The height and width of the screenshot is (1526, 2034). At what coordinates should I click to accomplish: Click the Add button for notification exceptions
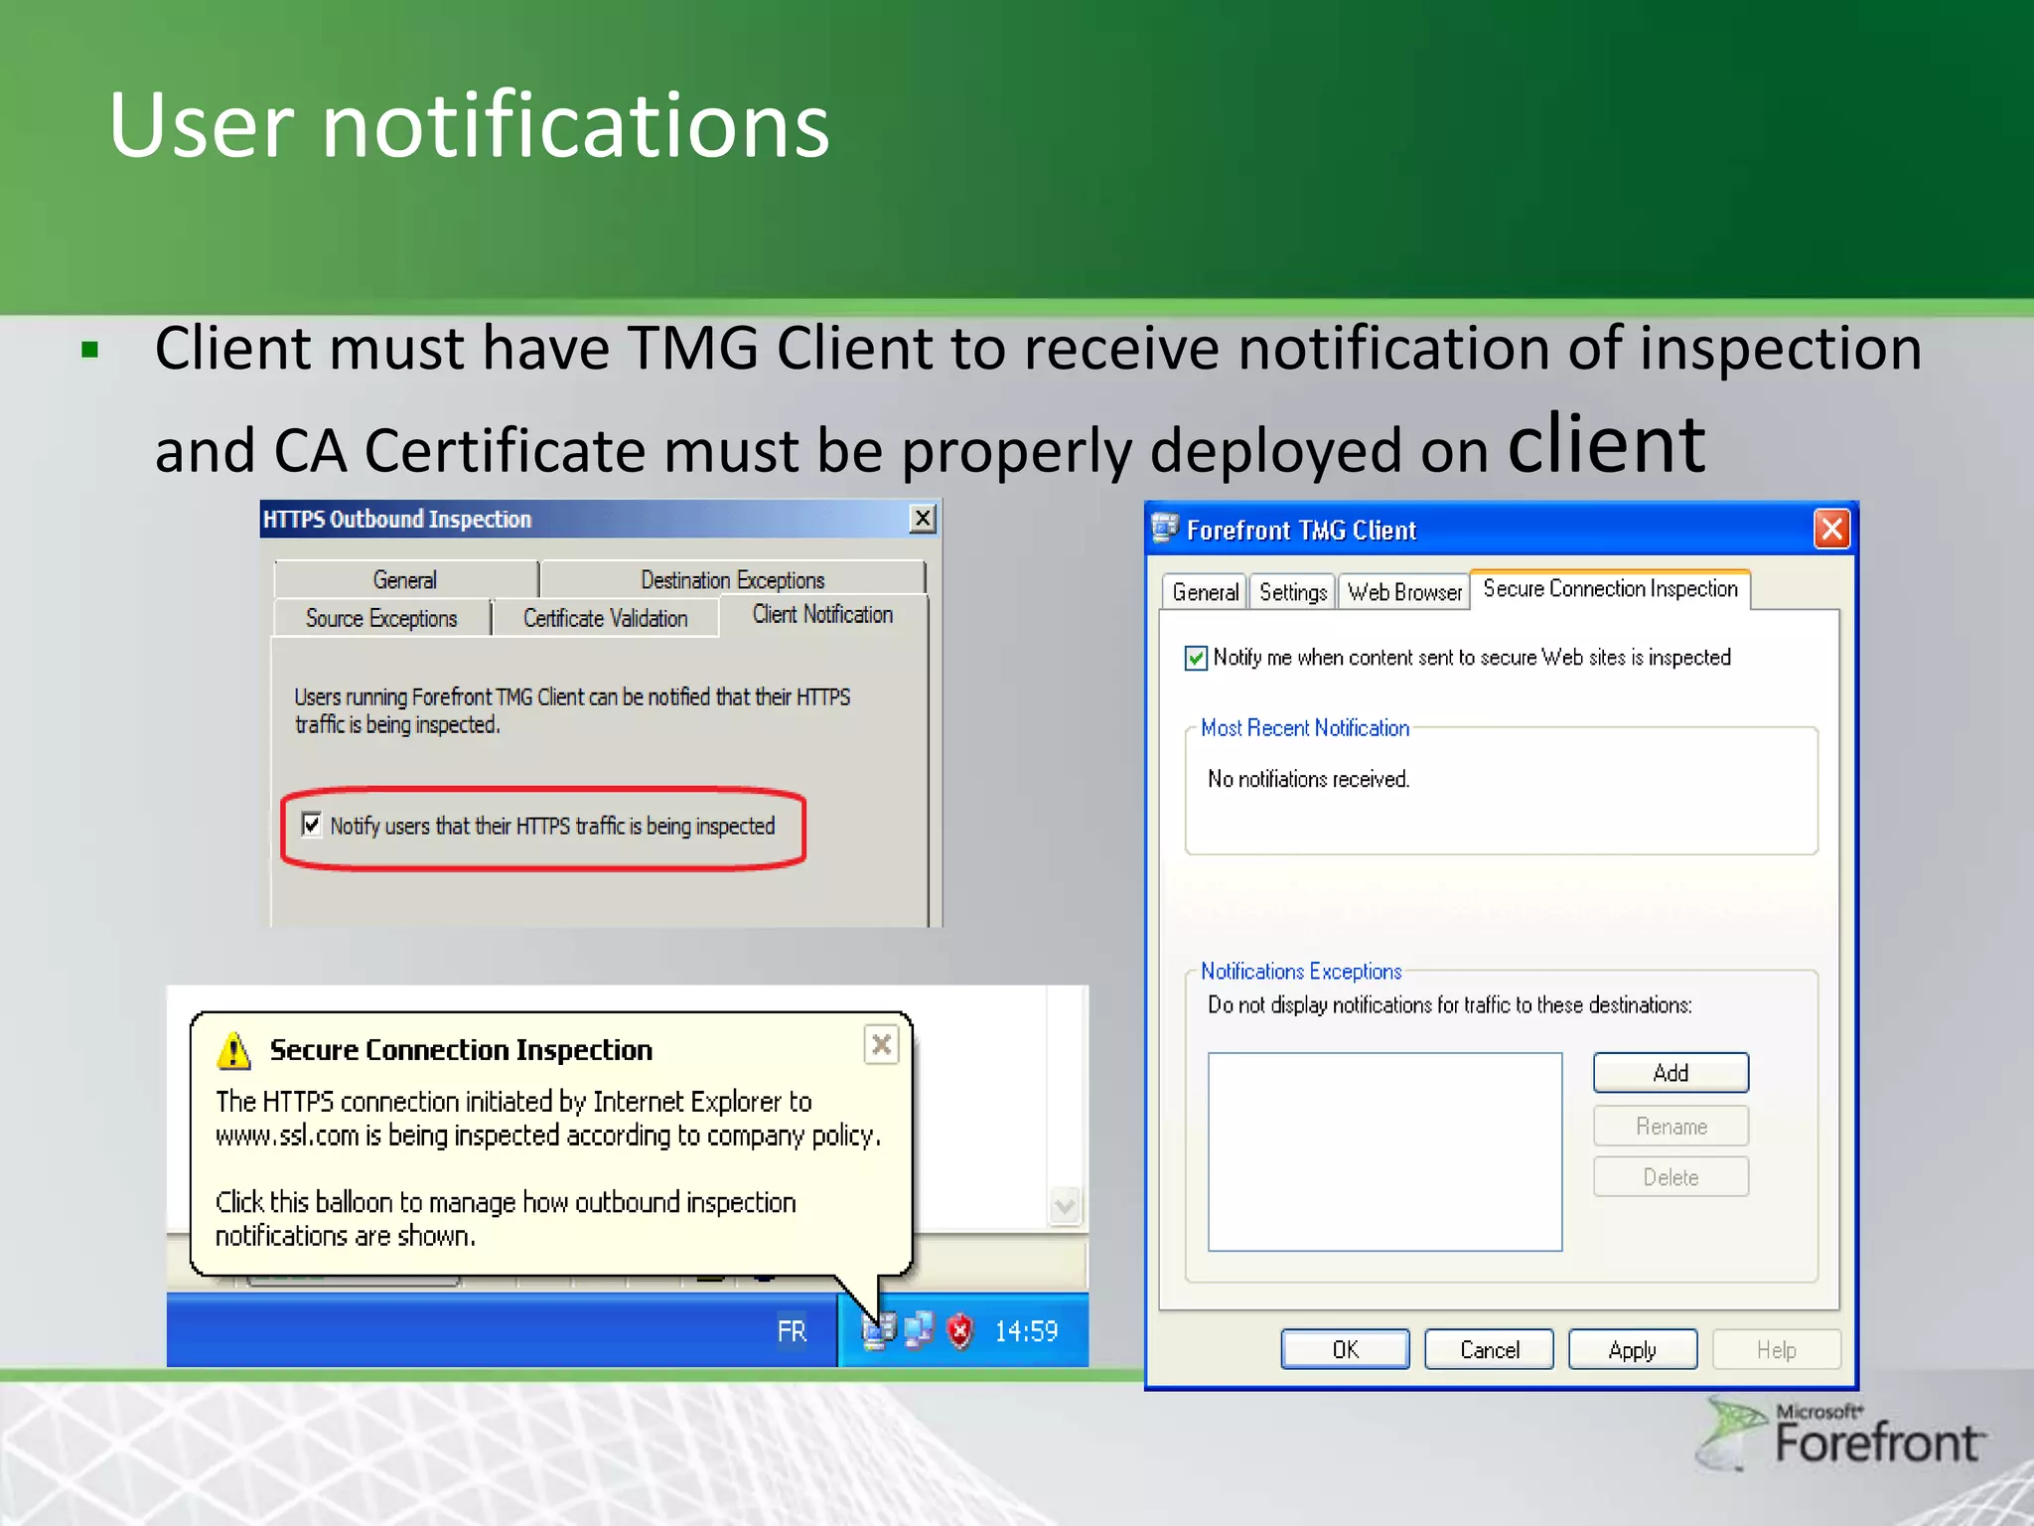[x=1671, y=1073]
